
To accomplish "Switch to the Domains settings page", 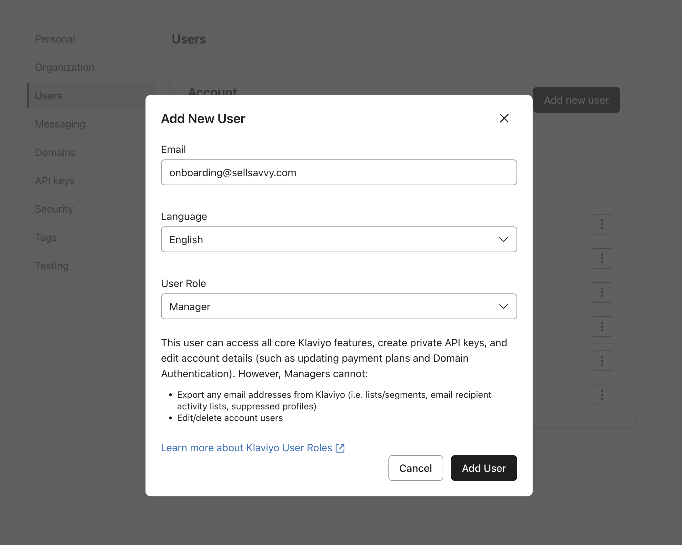I will pos(55,152).
